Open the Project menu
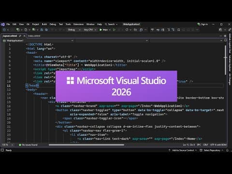The width and height of the screenshot is (232, 174). pos(36,24)
